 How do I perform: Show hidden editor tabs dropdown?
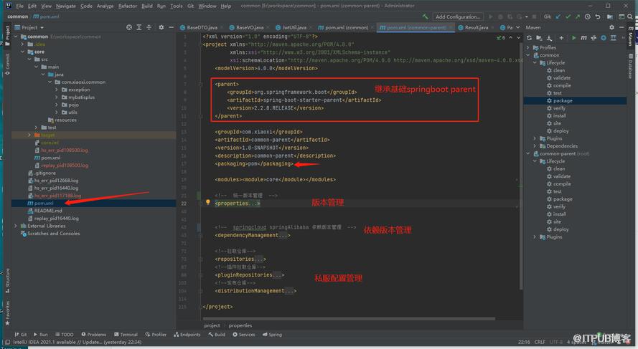point(518,27)
